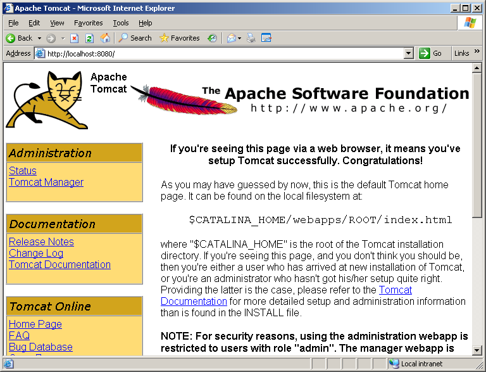
Task: Click the Local intranet zone icon
Action: [394, 363]
